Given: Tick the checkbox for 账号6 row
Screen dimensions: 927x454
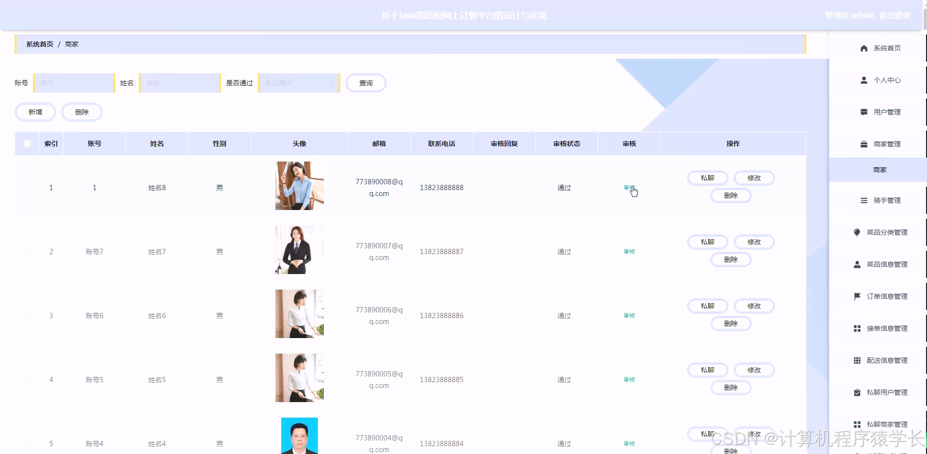Looking at the screenshot, I should (27, 315).
